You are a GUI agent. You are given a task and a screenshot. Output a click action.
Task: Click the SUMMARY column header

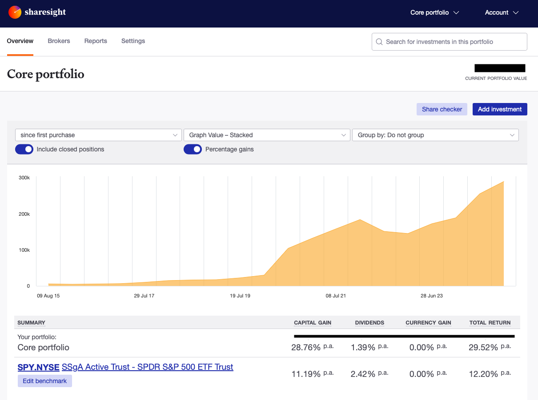pos(31,323)
